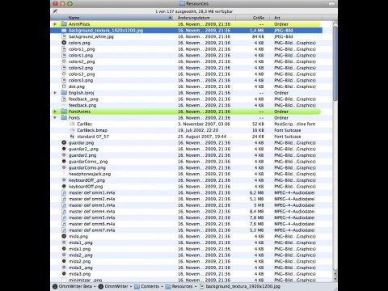This screenshot has width=388, height=291.
Task: Click the colors.png file icon
Action: [64, 43]
